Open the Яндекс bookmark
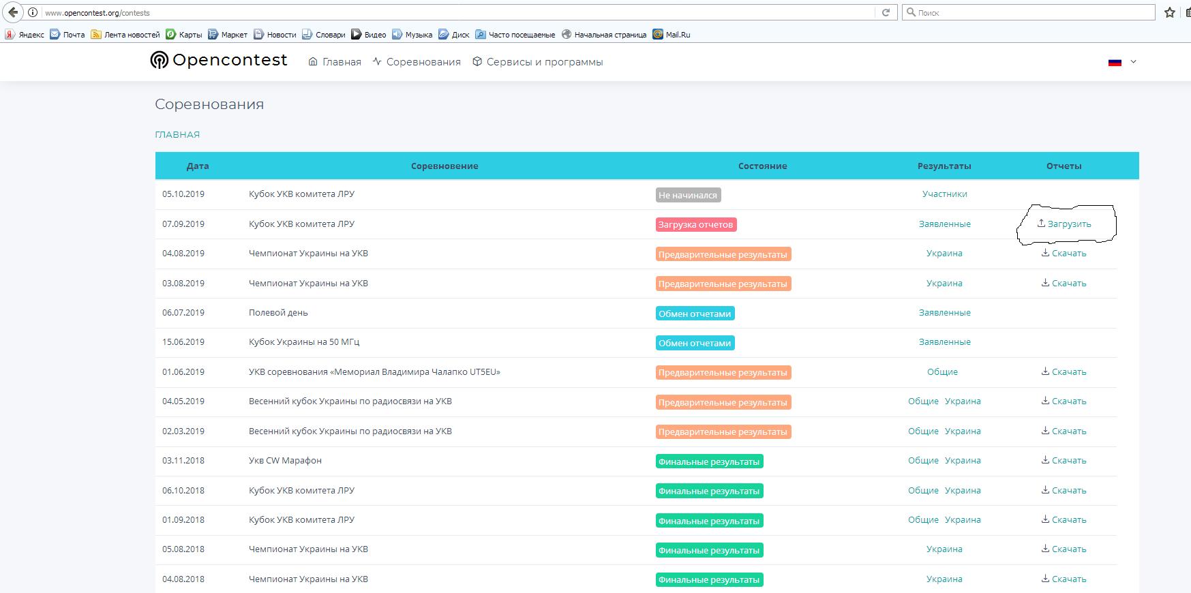Screen dimensions: 1191x593 (x=25, y=35)
